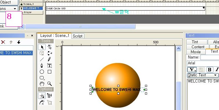Click the top-center handle of the text box
This screenshot has width=219, height=110.
[x=118, y=86]
